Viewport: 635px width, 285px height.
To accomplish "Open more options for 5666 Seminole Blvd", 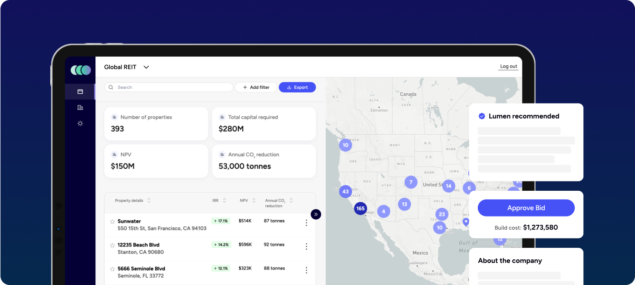I will pyautogui.click(x=306, y=270).
